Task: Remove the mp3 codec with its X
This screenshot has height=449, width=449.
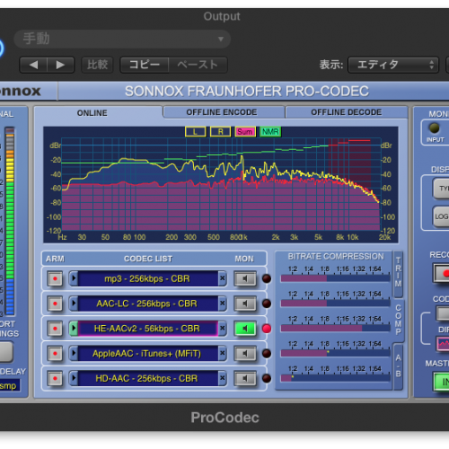Action: coord(222,278)
